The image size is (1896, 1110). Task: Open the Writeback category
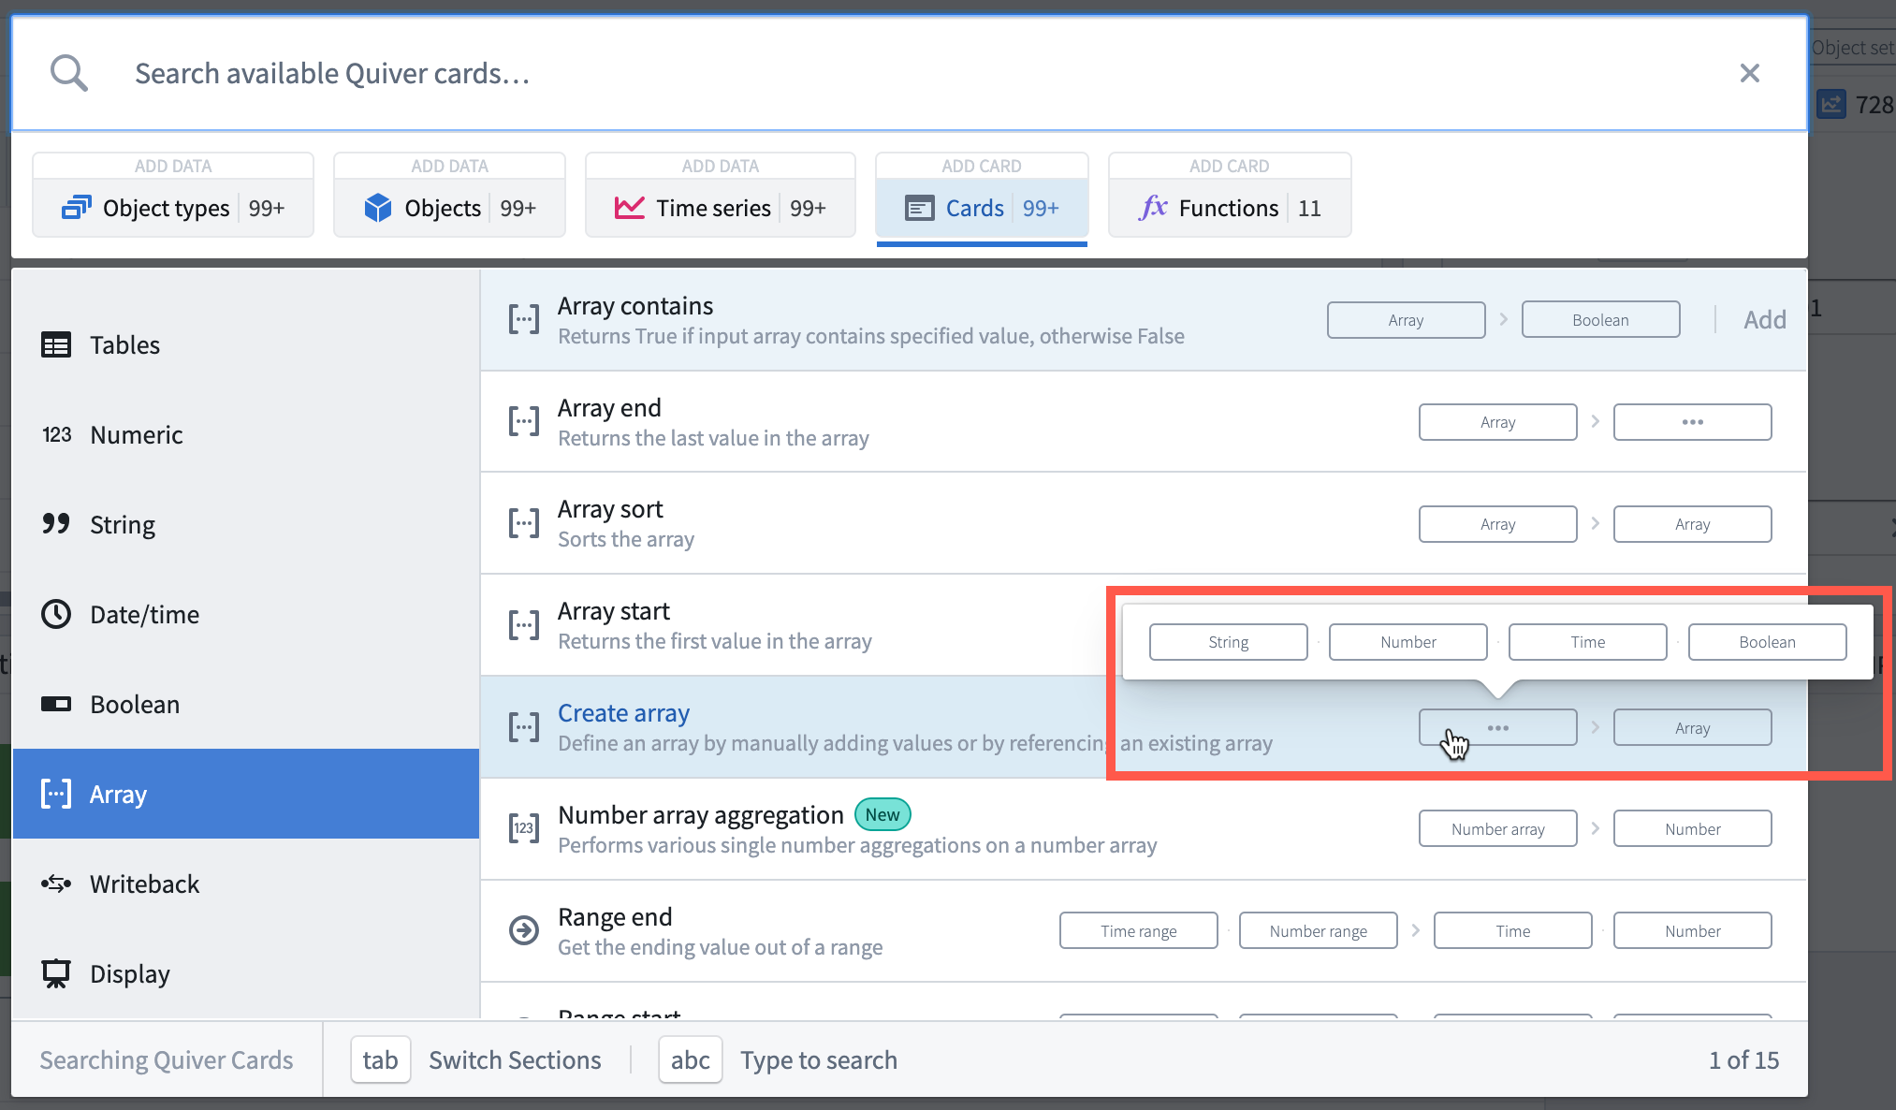click(x=246, y=884)
